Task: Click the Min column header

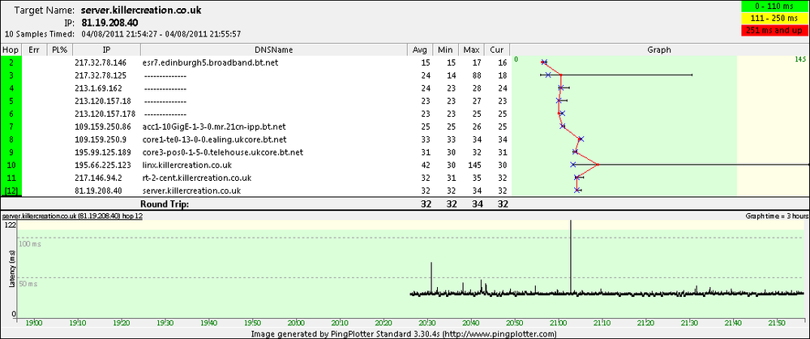Action: [x=445, y=50]
